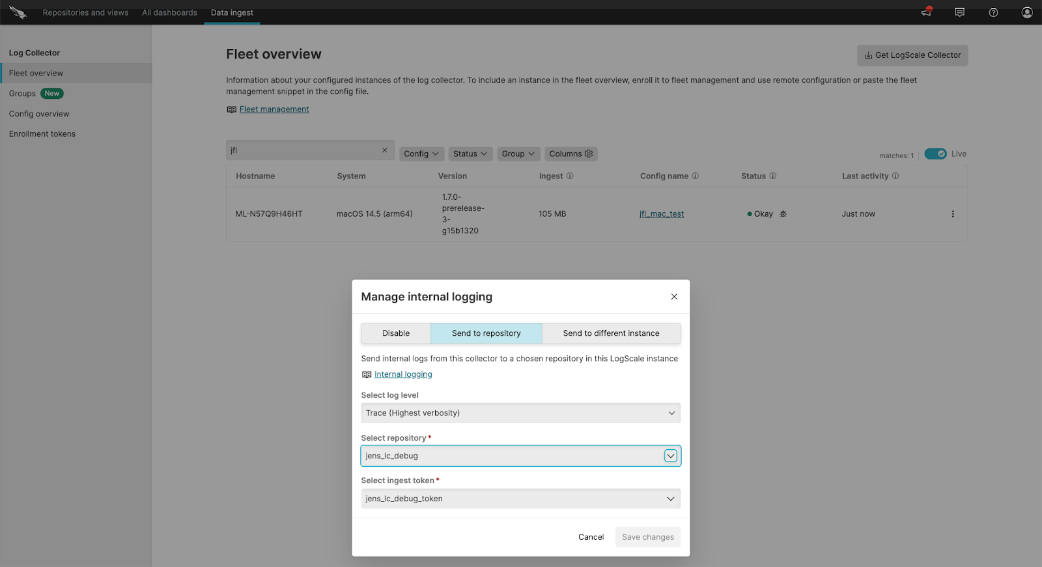Open the help question mark icon
The width and height of the screenshot is (1042, 567).
click(993, 12)
